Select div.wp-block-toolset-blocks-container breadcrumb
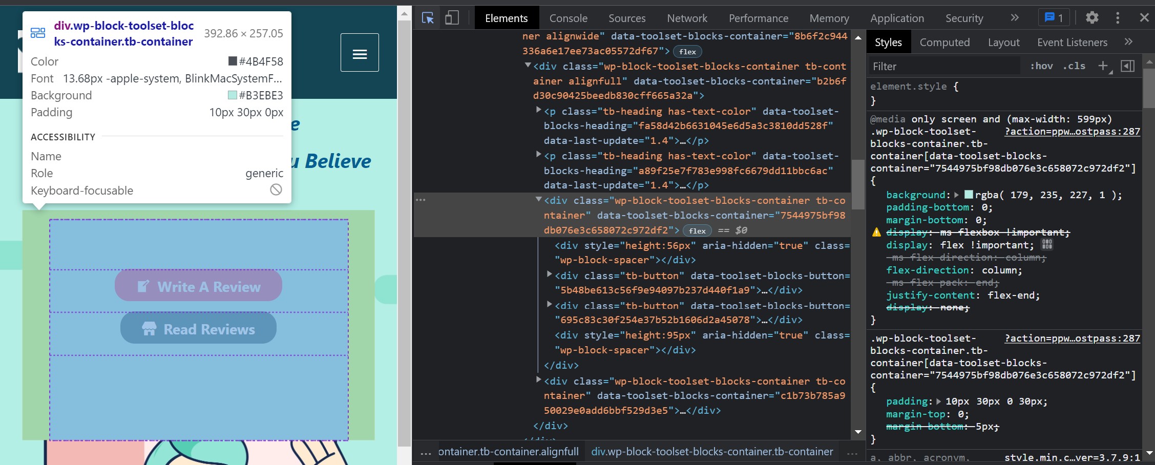 pyautogui.click(x=712, y=452)
